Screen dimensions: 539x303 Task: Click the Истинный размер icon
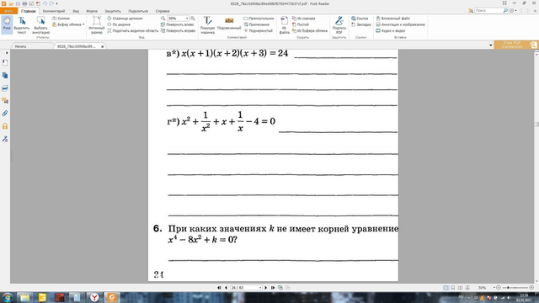[96, 25]
